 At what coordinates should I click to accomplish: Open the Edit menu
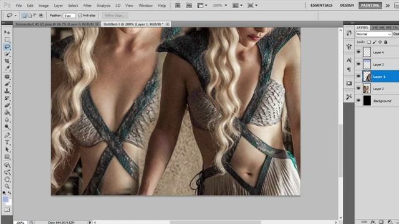pos(30,6)
